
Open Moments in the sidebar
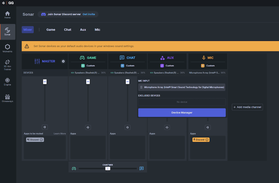point(7,48)
